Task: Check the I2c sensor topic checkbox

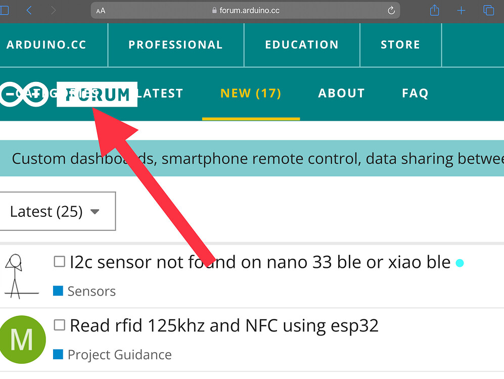Action: 59,261
